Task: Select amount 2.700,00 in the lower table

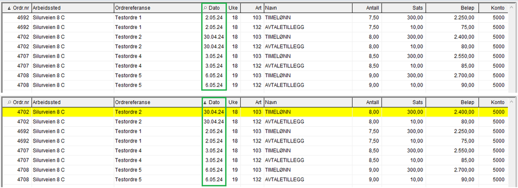Action: (x=464, y=170)
